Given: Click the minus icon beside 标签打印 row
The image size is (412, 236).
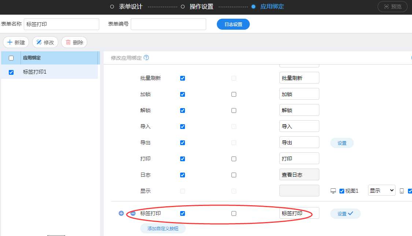Looking at the screenshot, I should [x=133, y=213].
